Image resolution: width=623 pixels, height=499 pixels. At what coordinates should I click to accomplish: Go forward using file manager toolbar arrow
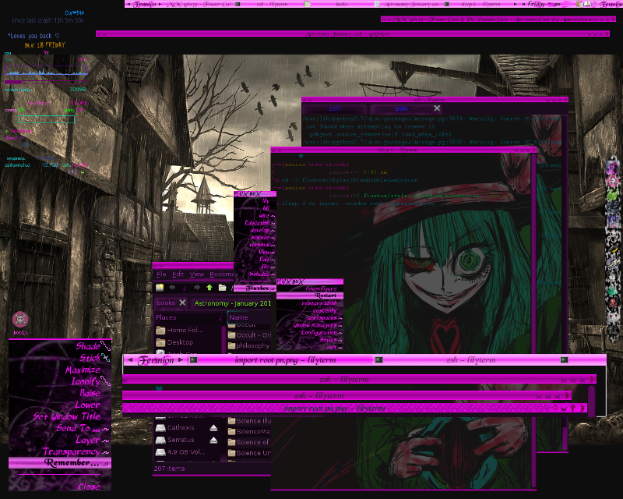[x=197, y=287]
